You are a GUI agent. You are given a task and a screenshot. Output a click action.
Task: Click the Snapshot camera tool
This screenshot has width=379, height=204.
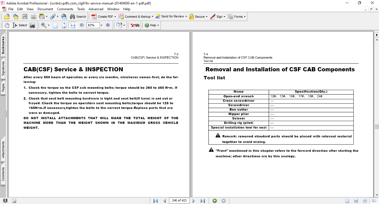point(32,25)
